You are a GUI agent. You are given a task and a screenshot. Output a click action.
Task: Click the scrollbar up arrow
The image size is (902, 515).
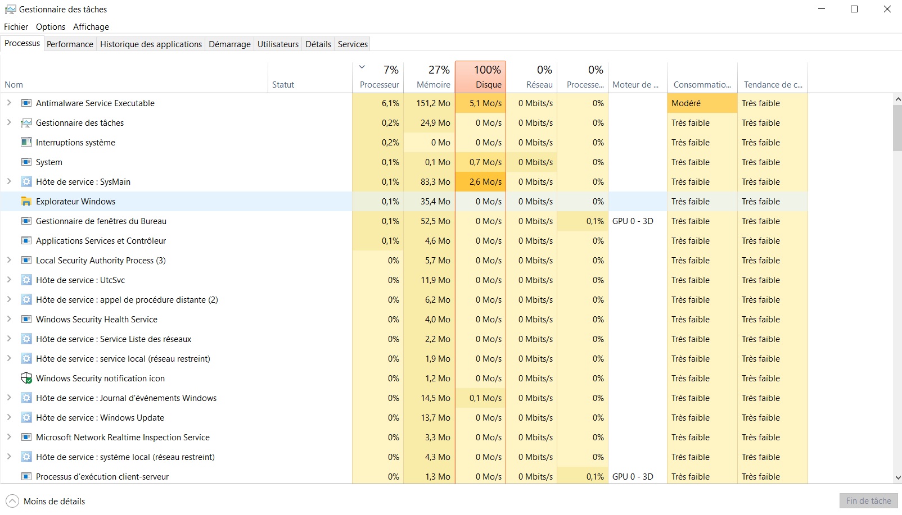897,99
